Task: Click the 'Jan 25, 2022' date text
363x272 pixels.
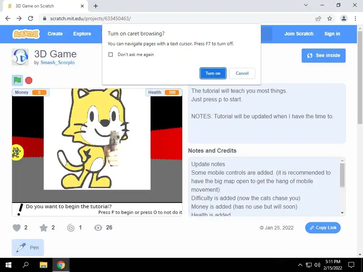Action: coord(279,228)
